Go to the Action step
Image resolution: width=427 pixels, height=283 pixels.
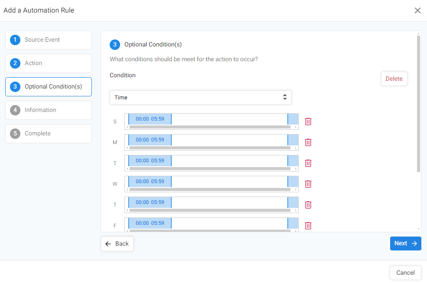(49, 63)
